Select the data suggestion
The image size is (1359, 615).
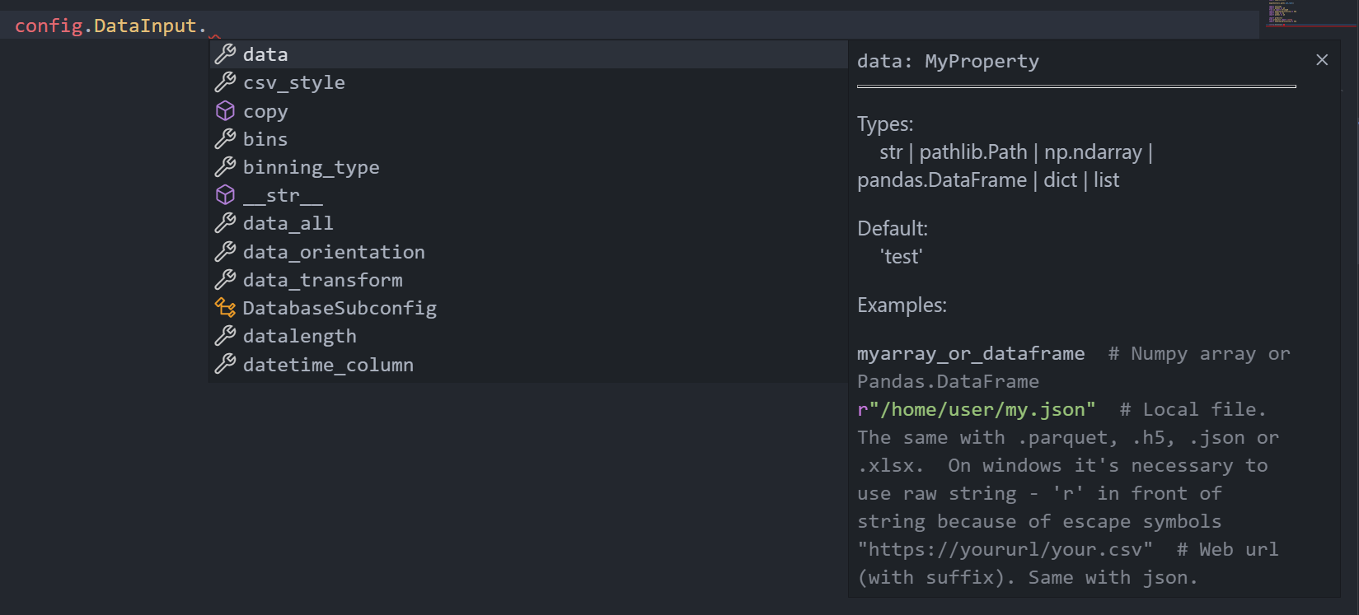point(528,54)
